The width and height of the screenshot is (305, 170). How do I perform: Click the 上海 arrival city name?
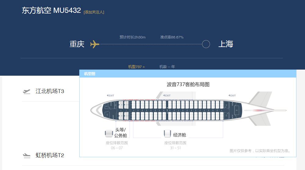(x=226, y=44)
